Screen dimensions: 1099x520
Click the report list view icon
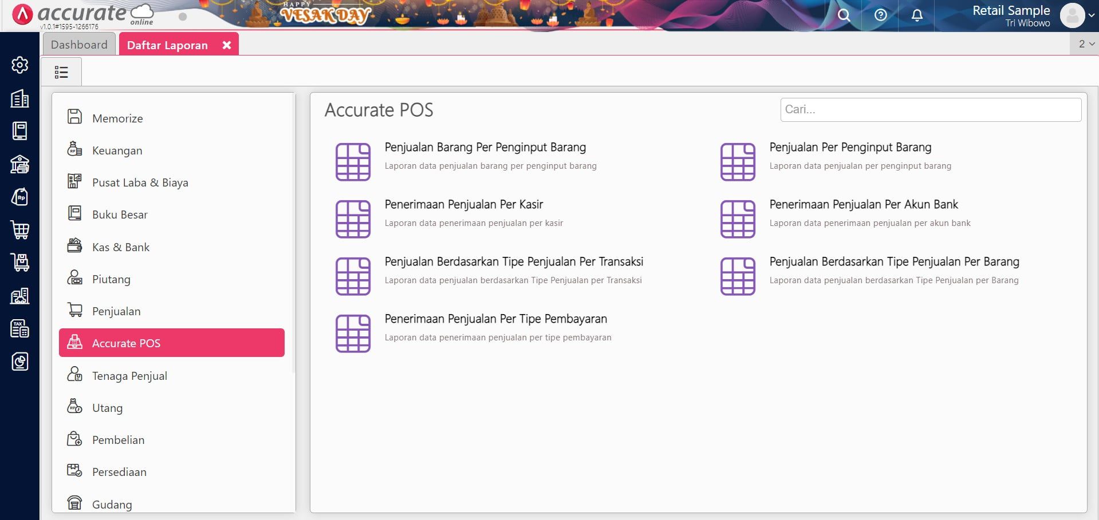(x=61, y=72)
